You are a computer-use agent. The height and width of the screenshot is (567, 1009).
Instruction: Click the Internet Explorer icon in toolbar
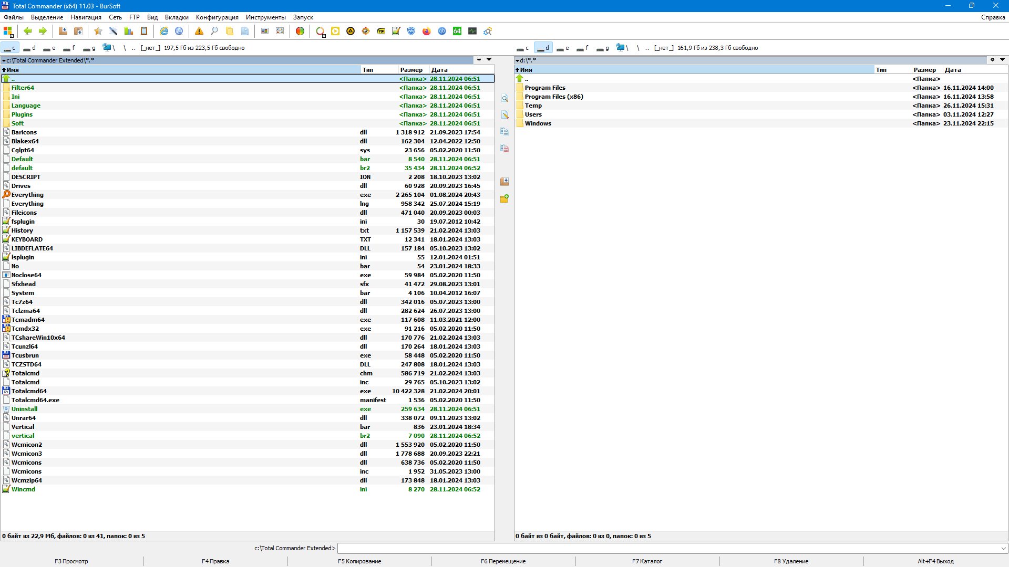pos(164,31)
